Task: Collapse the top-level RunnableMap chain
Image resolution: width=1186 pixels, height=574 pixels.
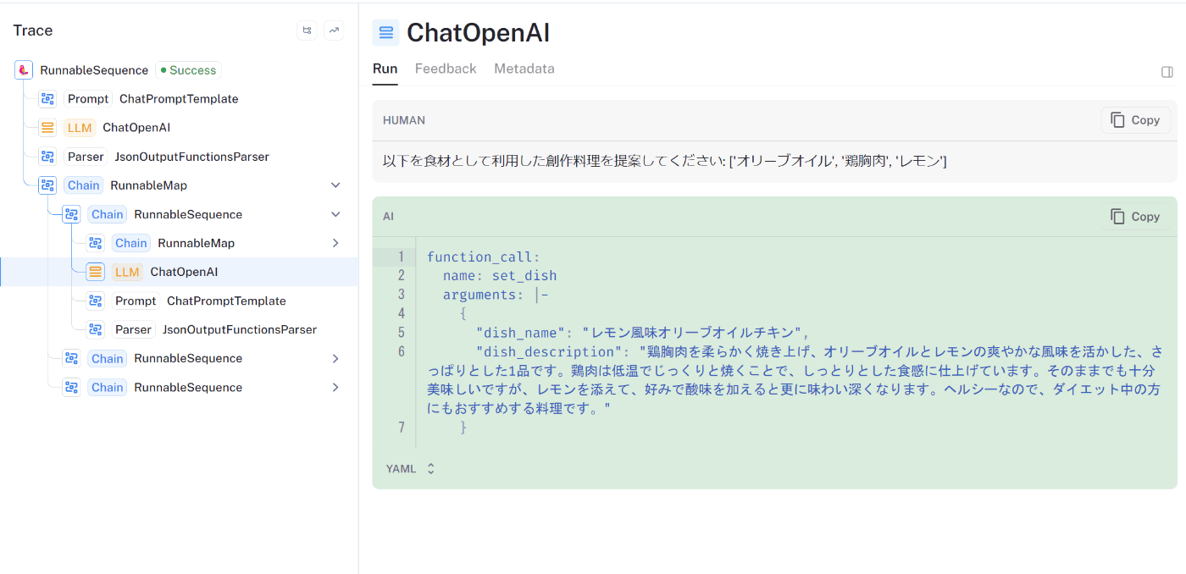Action: click(x=335, y=185)
